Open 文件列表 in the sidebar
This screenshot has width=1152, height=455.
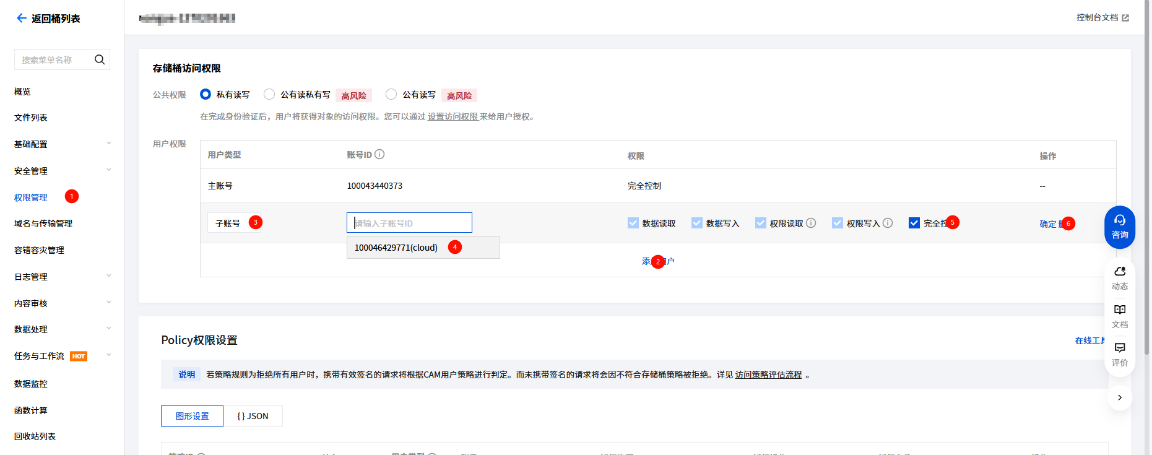pos(31,118)
